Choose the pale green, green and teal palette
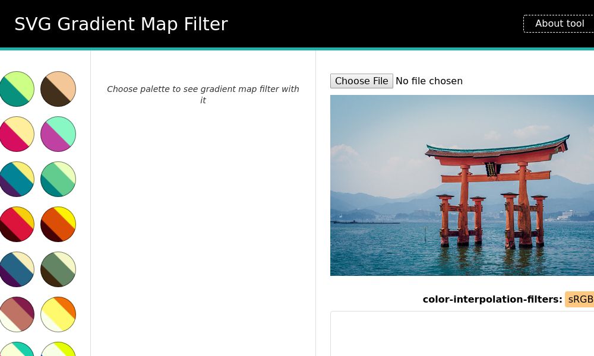Image resolution: width=594 pixels, height=356 pixels. 58,179
